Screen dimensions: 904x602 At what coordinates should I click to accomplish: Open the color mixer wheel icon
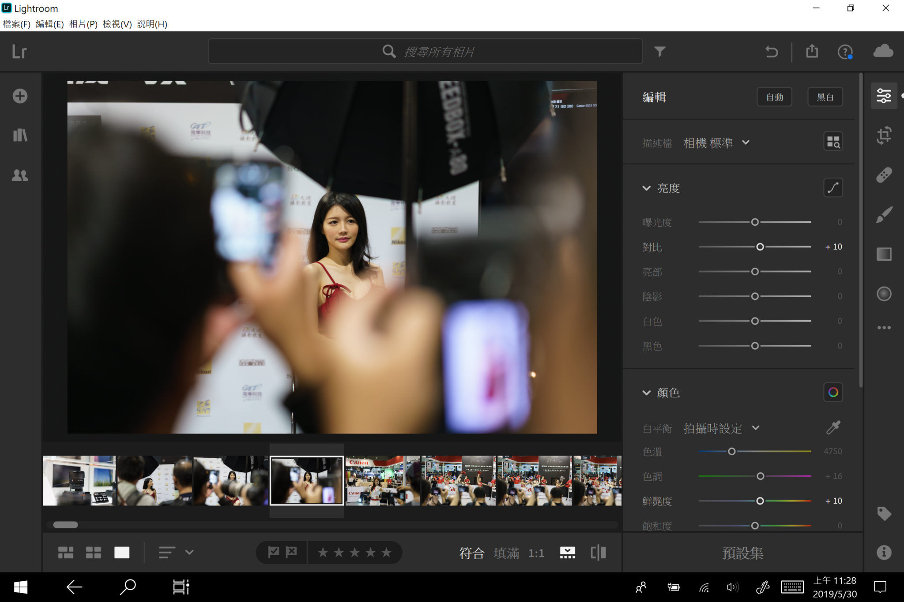(x=833, y=392)
